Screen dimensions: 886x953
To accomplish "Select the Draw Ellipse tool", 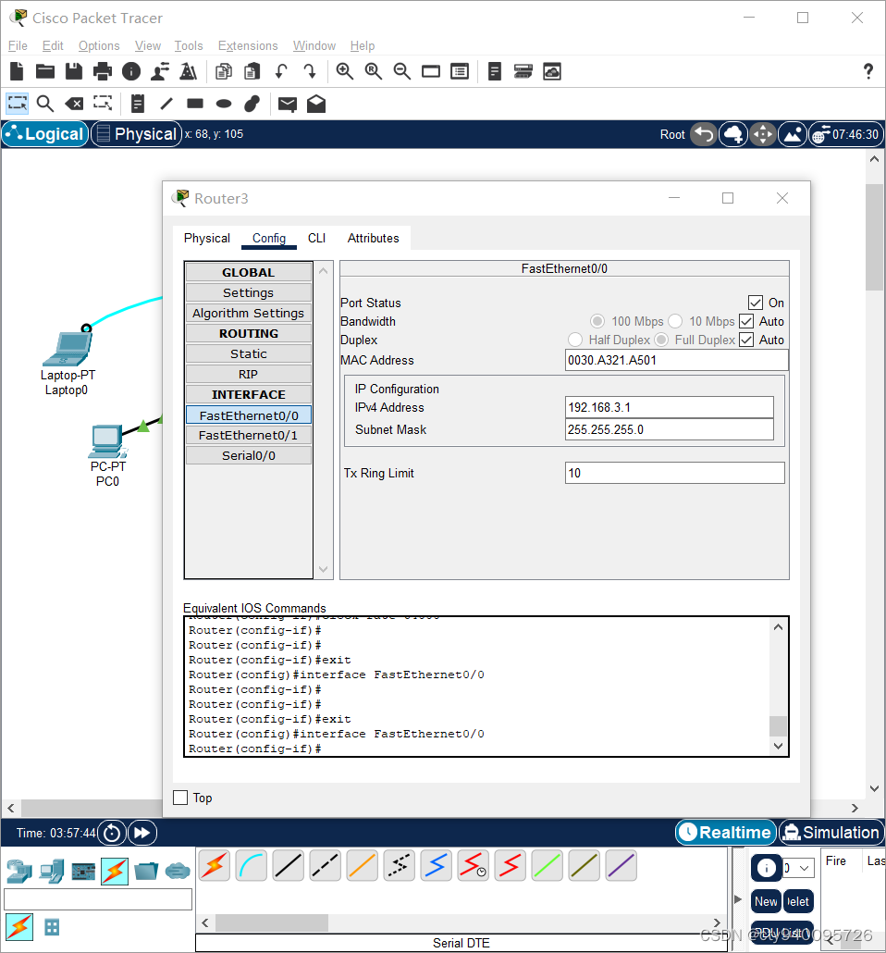I will point(224,104).
